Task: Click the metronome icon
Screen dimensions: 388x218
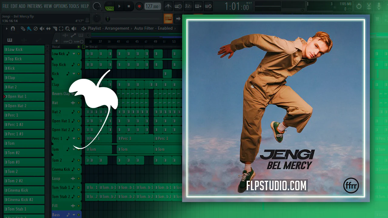Action: [168, 6]
